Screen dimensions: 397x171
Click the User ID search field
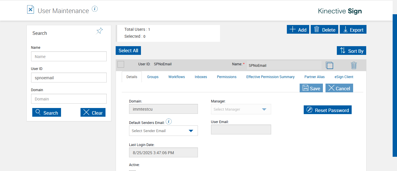(69, 78)
